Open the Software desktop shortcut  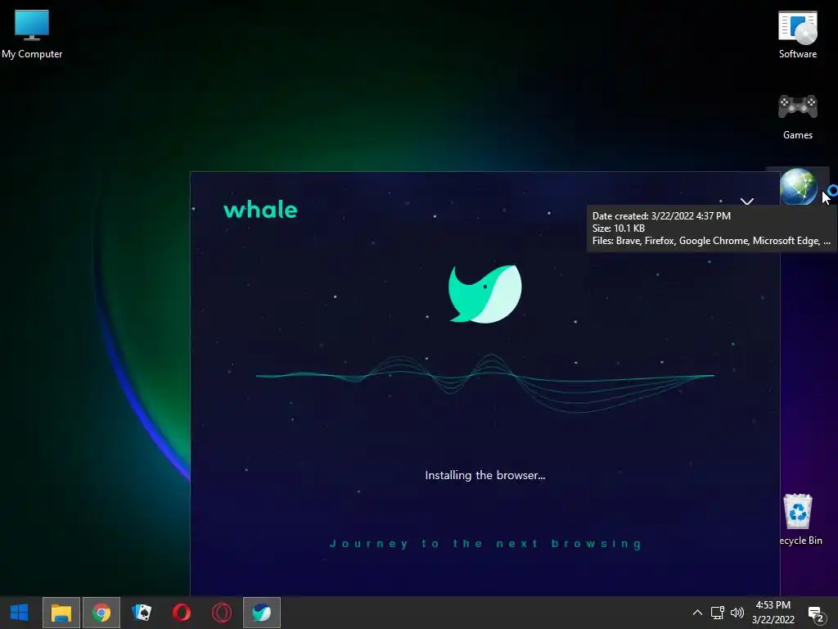797,34
